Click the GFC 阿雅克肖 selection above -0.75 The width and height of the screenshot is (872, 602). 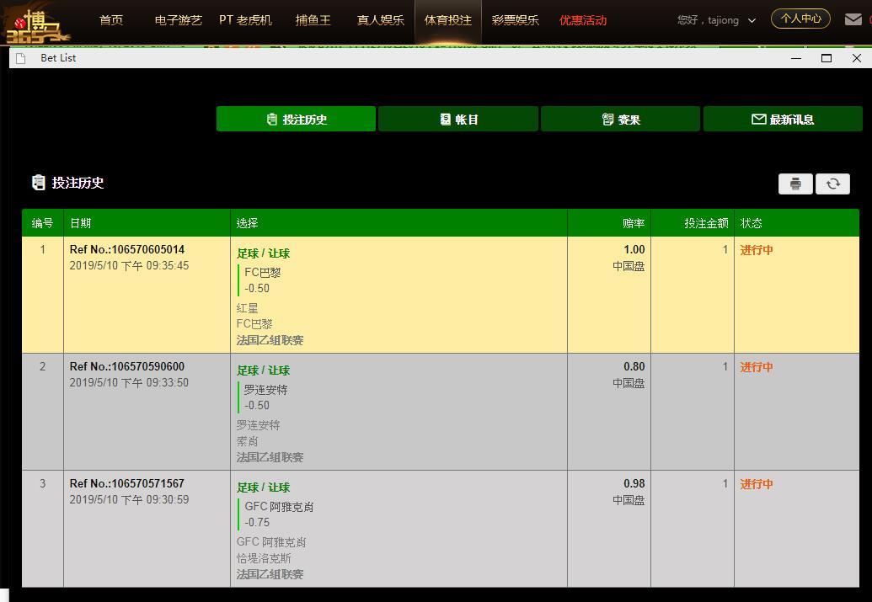point(279,507)
